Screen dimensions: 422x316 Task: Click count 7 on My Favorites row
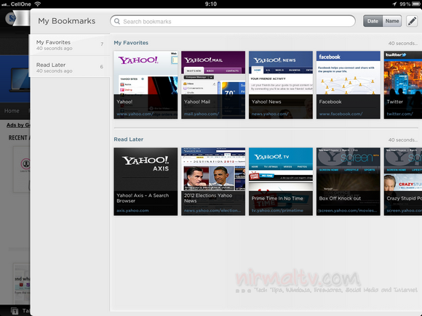[102, 44]
